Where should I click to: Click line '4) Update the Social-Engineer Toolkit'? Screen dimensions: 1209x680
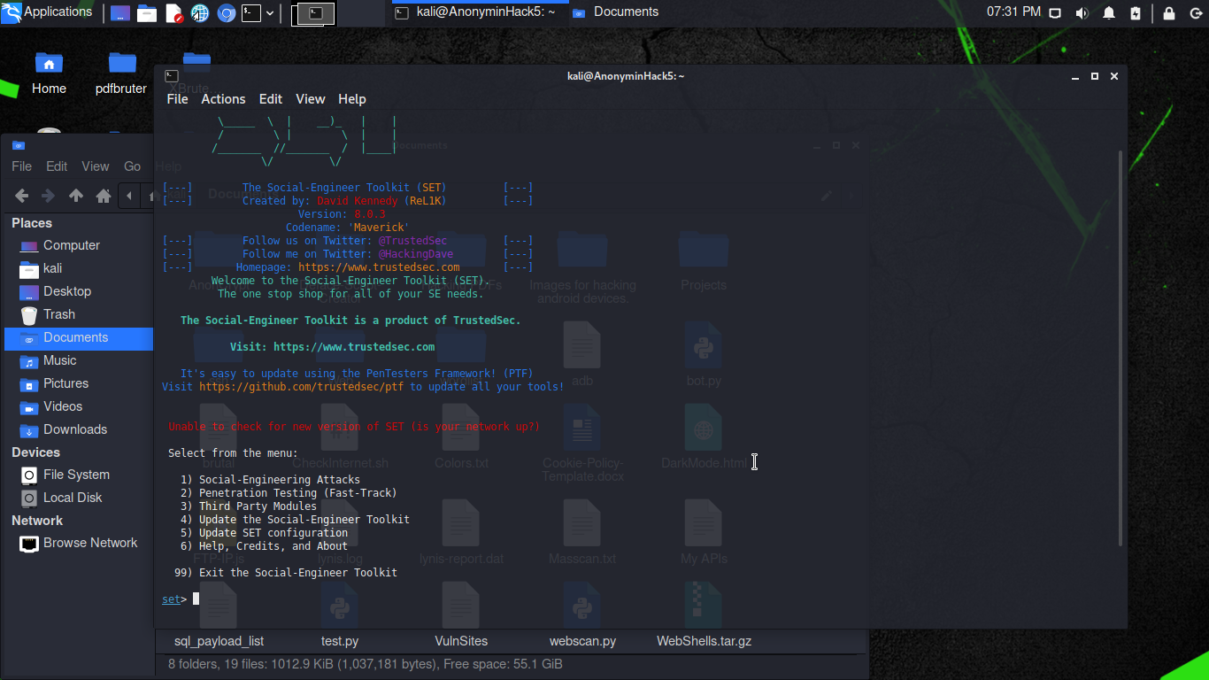[295, 520]
